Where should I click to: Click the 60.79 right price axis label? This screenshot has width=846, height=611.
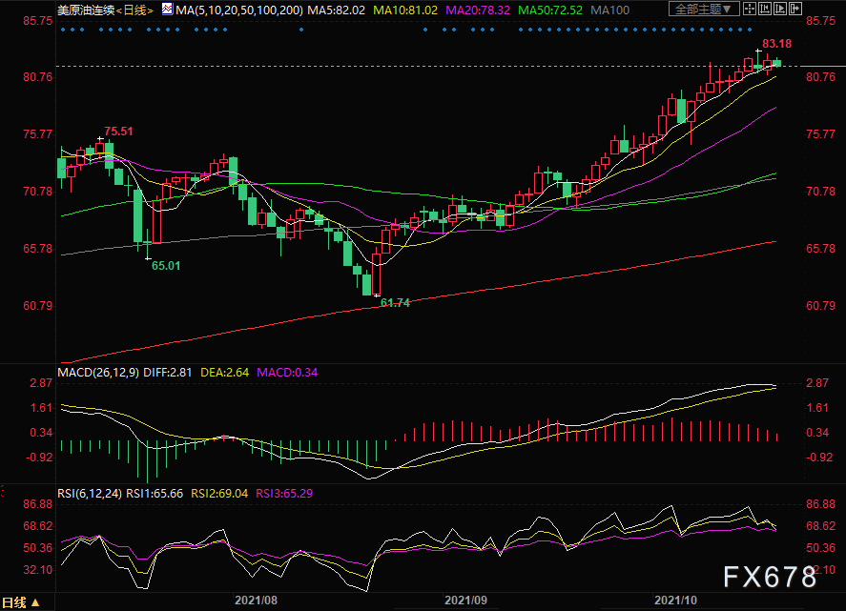(x=820, y=305)
